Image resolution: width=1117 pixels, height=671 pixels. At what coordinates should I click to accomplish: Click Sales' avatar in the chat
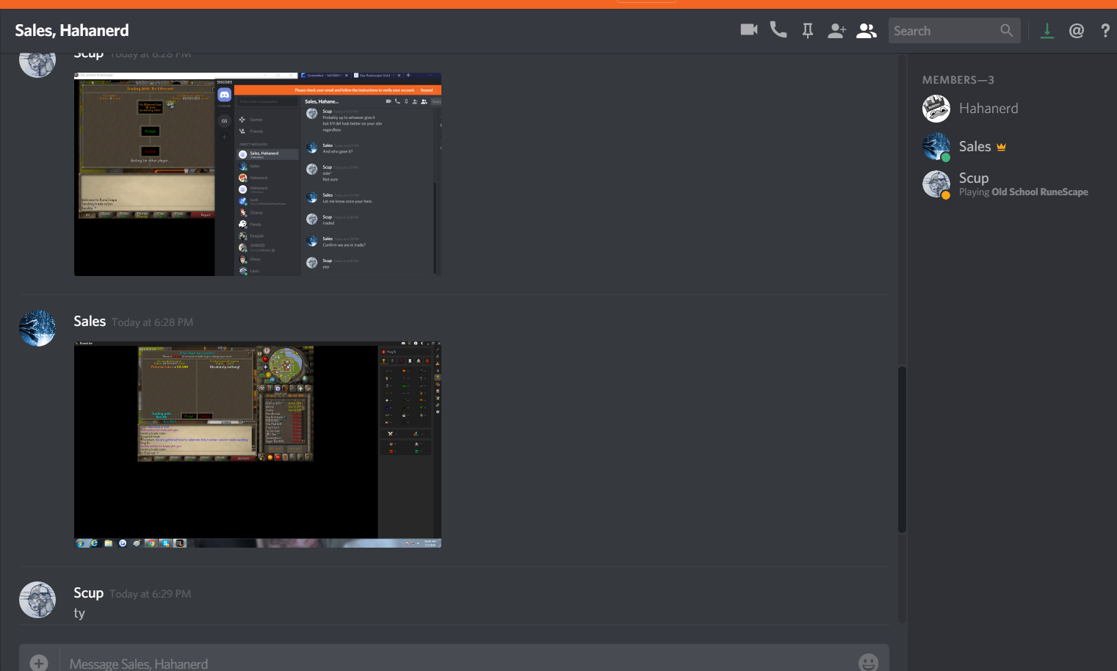coord(37,328)
